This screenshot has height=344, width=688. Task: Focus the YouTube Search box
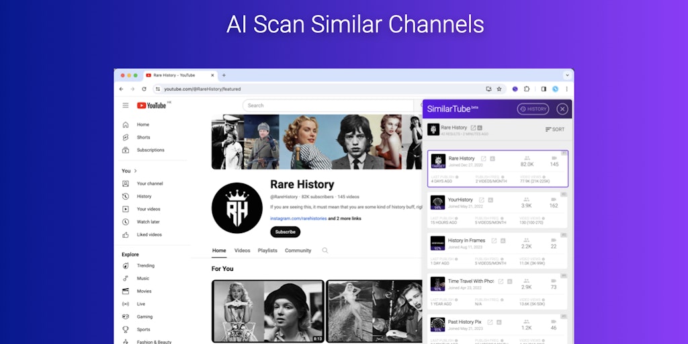[x=328, y=105]
